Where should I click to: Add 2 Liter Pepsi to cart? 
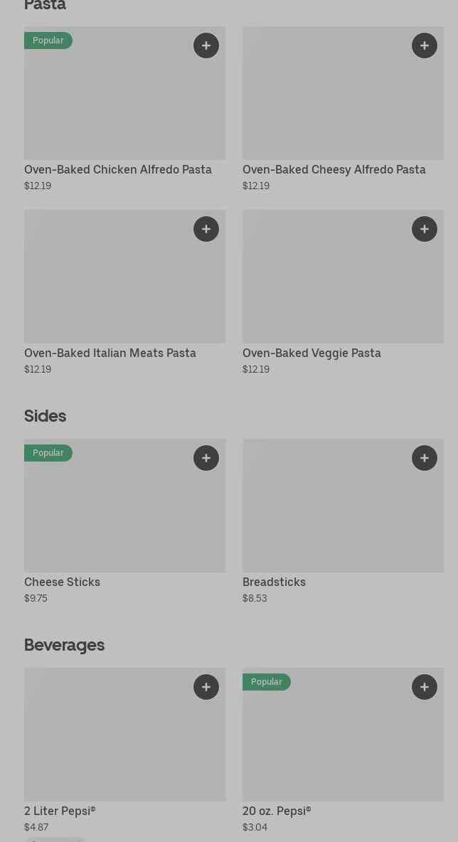click(206, 687)
